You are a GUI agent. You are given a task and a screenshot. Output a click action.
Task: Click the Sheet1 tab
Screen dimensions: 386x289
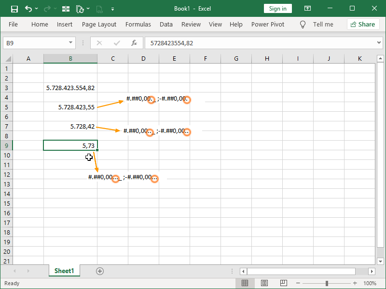tap(64, 271)
